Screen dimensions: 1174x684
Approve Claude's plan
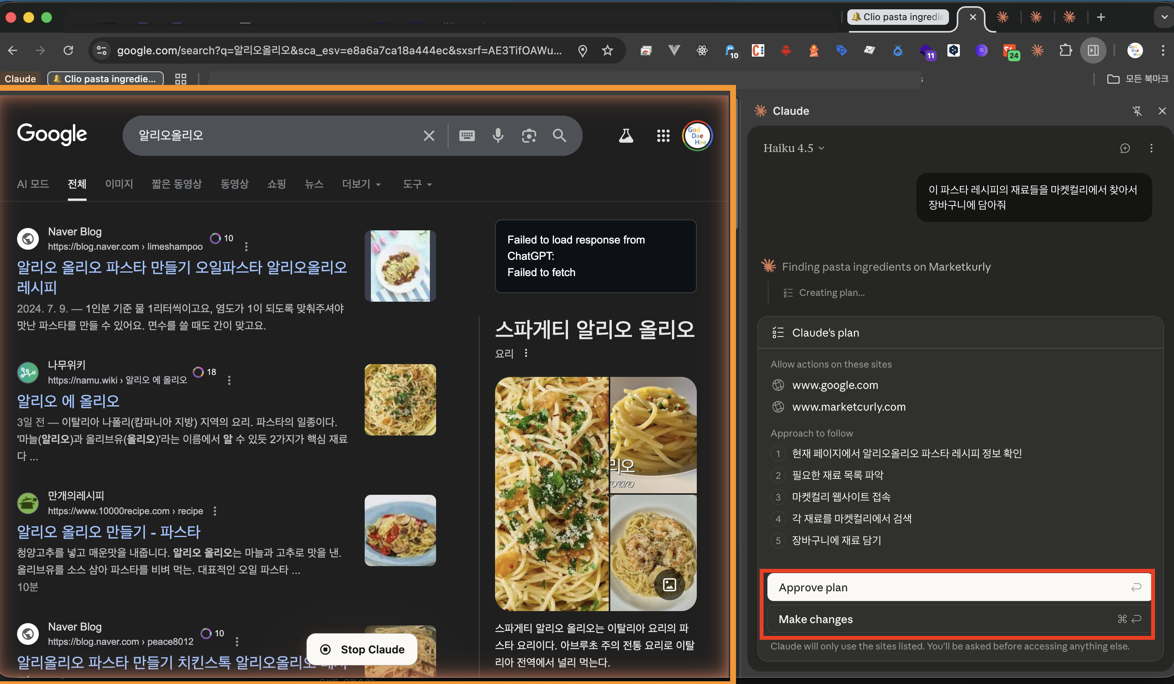pyautogui.click(x=959, y=587)
